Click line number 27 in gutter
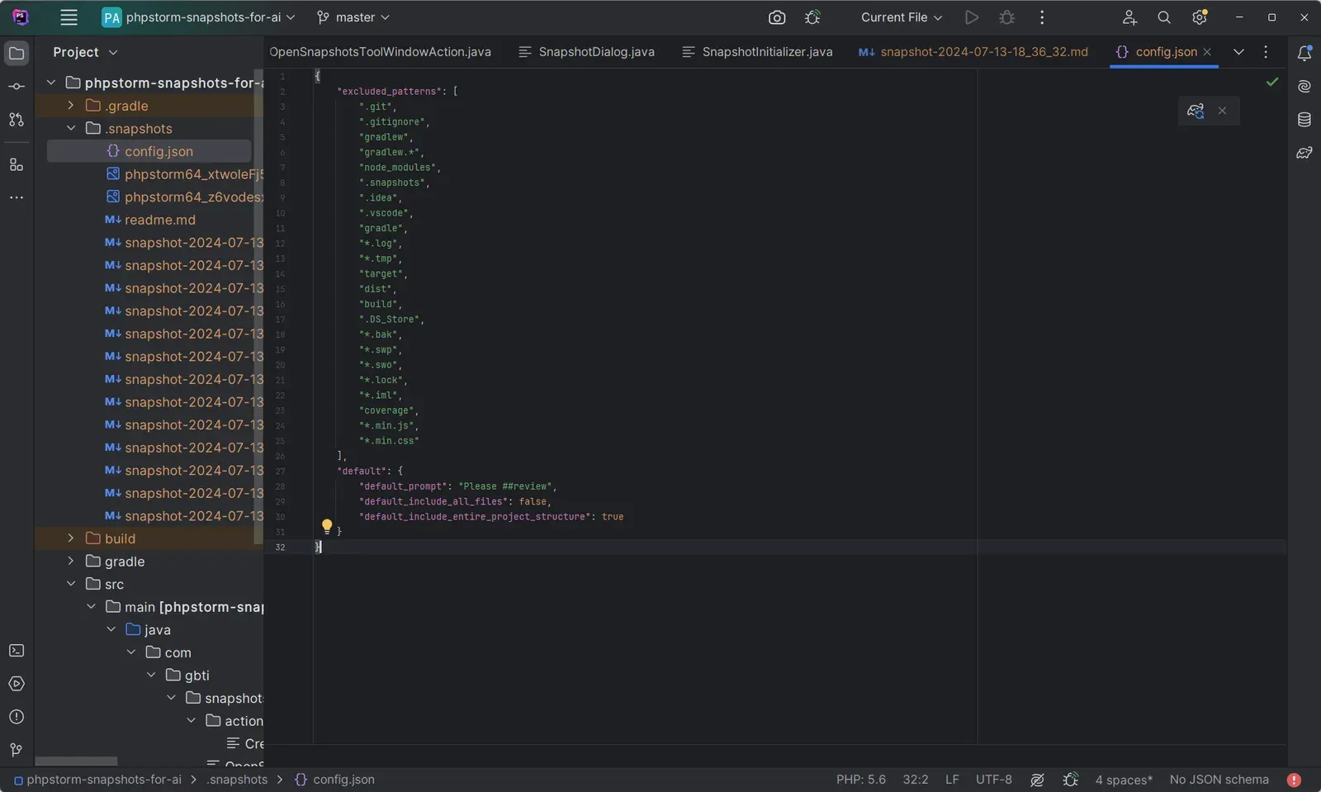The width and height of the screenshot is (1321, 792). tap(280, 472)
